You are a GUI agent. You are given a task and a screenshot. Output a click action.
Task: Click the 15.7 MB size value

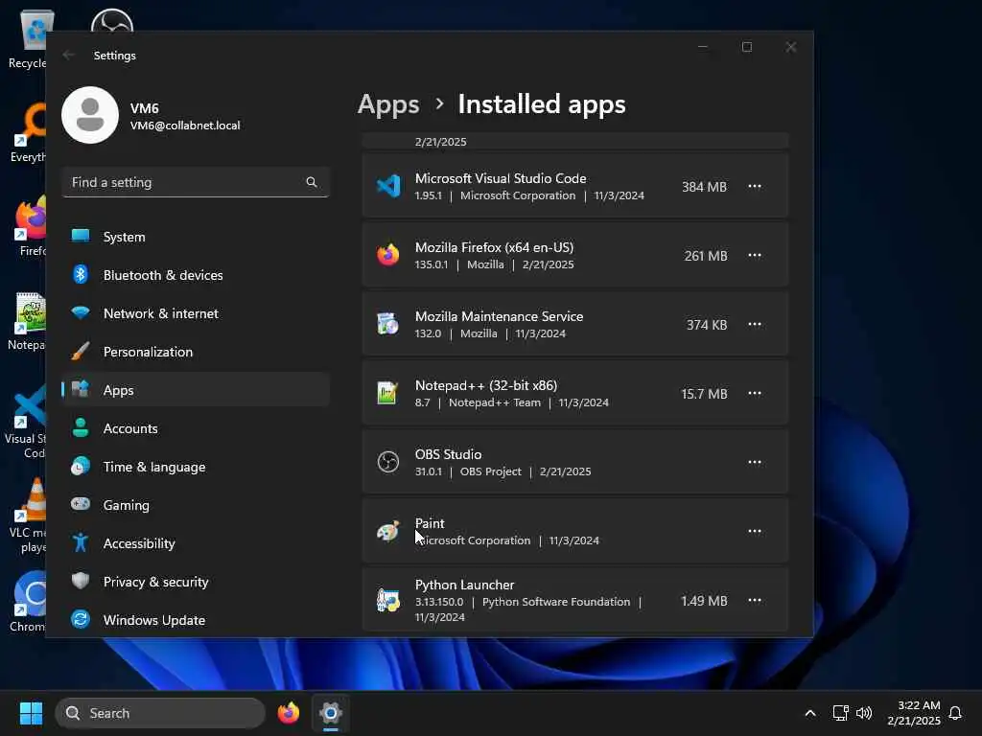704,394
